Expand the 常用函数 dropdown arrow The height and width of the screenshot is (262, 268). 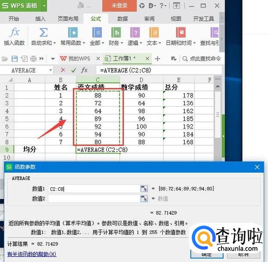tap(84, 43)
